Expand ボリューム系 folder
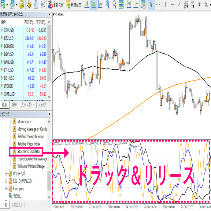This screenshot has width=211, height=211. (6, 174)
